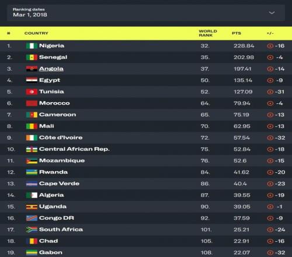Click the Central African Rep. flag icon
The height and width of the screenshot is (257, 292).
coord(32,149)
